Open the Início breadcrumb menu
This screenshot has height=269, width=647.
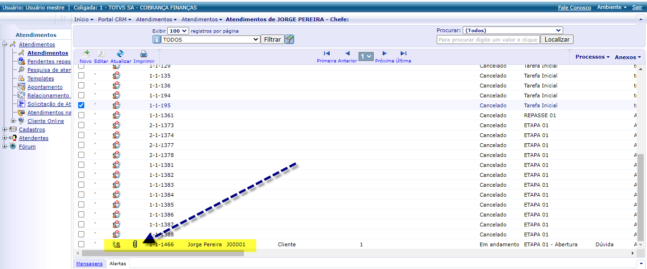[x=84, y=19]
